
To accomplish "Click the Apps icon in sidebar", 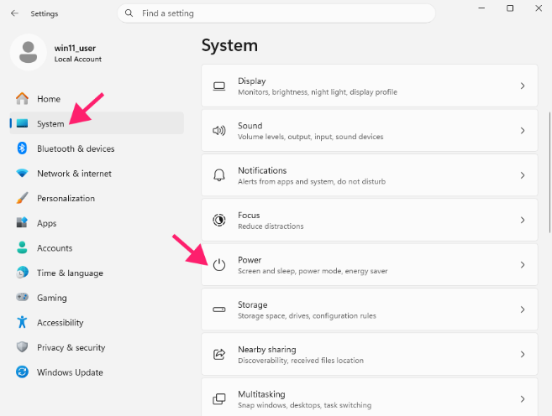I will [x=22, y=223].
